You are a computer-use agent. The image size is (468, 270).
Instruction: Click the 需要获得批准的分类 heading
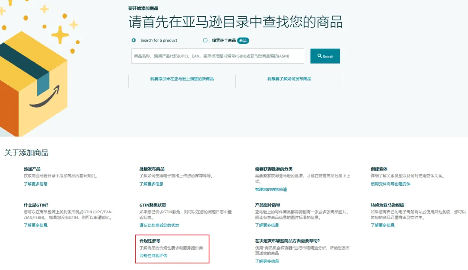274,169
